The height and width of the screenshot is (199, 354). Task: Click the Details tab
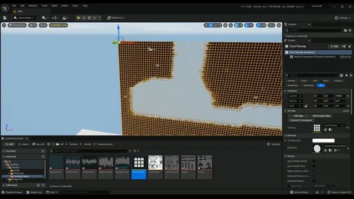[x=291, y=40]
